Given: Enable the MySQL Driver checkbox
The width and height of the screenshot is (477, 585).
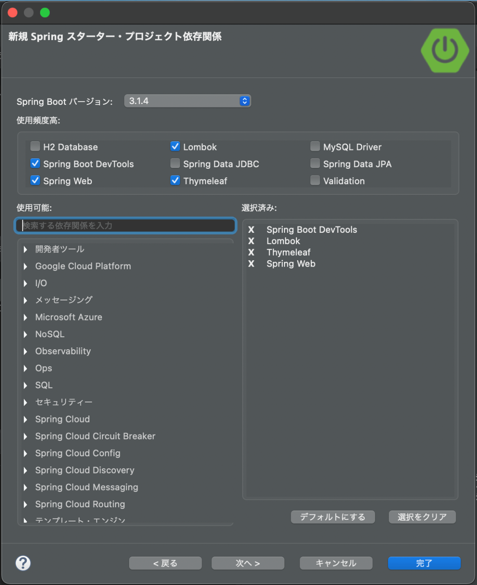Looking at the screenshot, I should [315, 146].
